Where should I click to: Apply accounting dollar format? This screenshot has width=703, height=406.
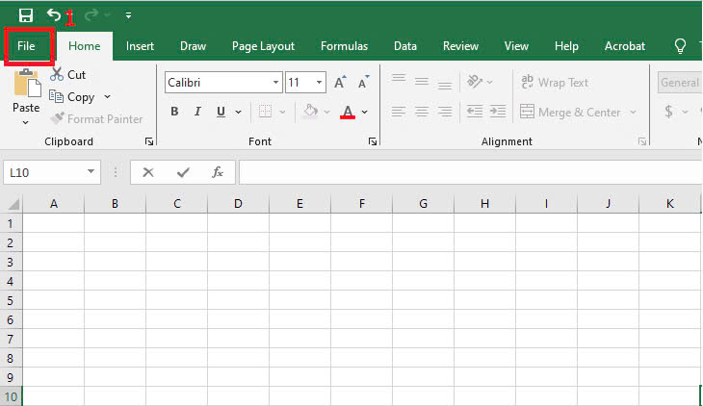(x=668, y=112)
